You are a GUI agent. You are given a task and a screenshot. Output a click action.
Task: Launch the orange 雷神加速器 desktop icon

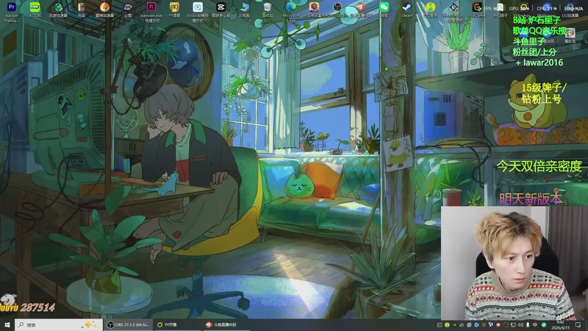click(x=104, y=10)
